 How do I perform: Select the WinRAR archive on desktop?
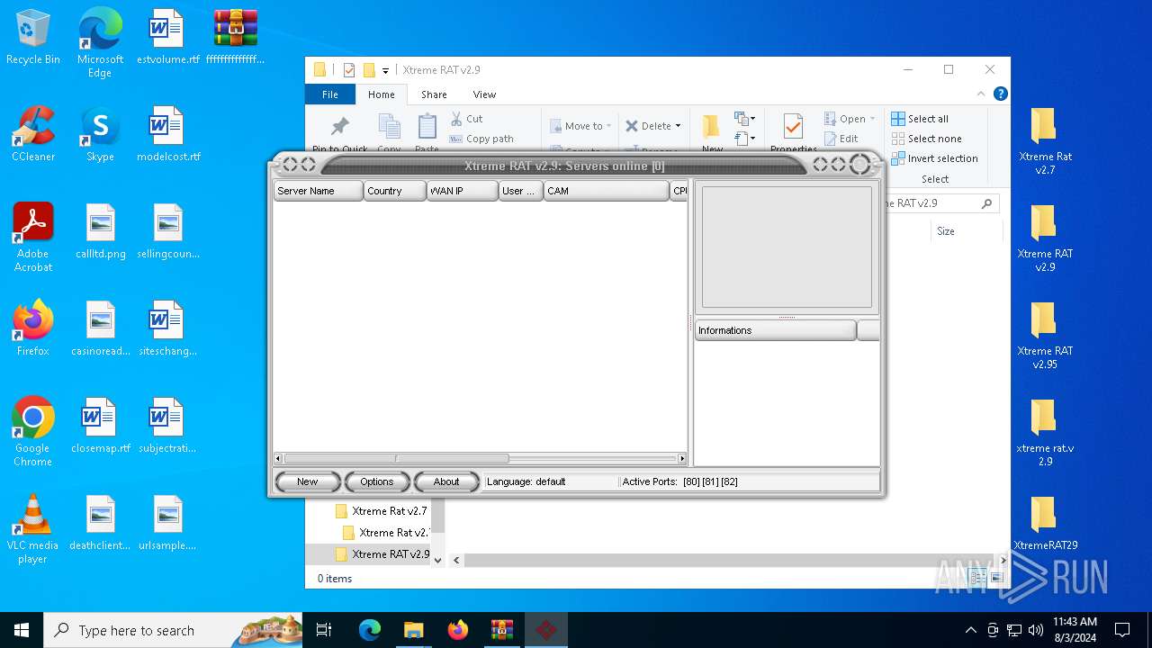tap(235, 38)
